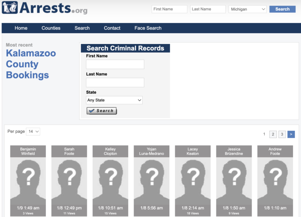Open Andrew Foote booking thumbnail
Image resolution: width=301 pixels, height=217 pixels.
coord(275,181)
